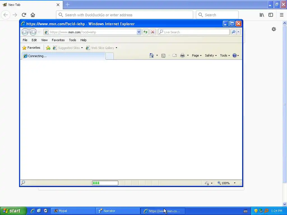287x215 pixels.
Task: Click the Favorites star button in favorites bar
Action: 31,48
